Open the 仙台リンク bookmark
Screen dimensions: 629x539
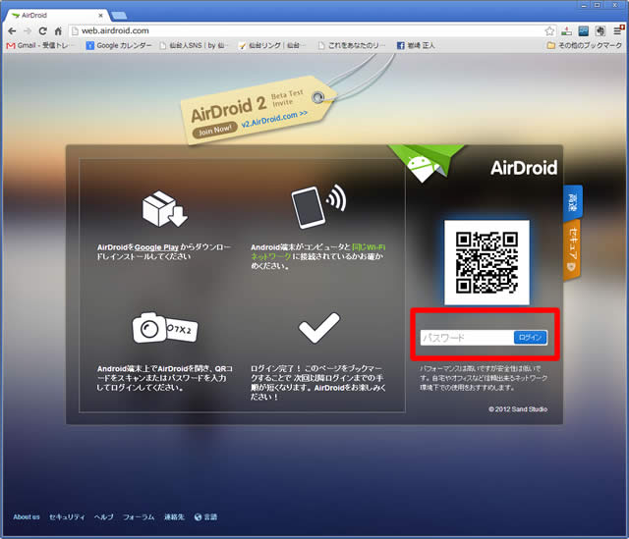click(x=272, y=45)
